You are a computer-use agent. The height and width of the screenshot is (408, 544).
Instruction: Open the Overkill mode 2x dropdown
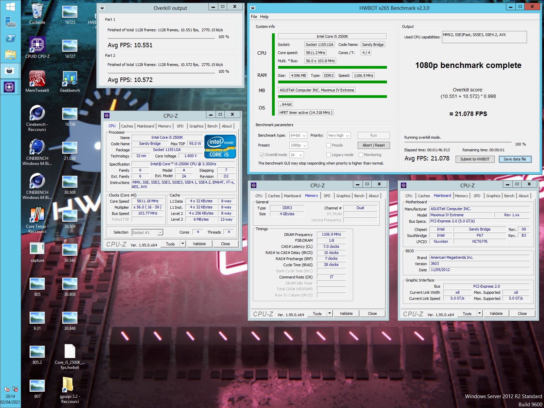point(296,155)
